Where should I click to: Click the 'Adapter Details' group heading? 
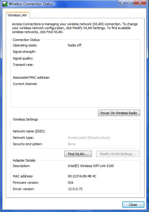pyautogui.click(x=24, y=160)
